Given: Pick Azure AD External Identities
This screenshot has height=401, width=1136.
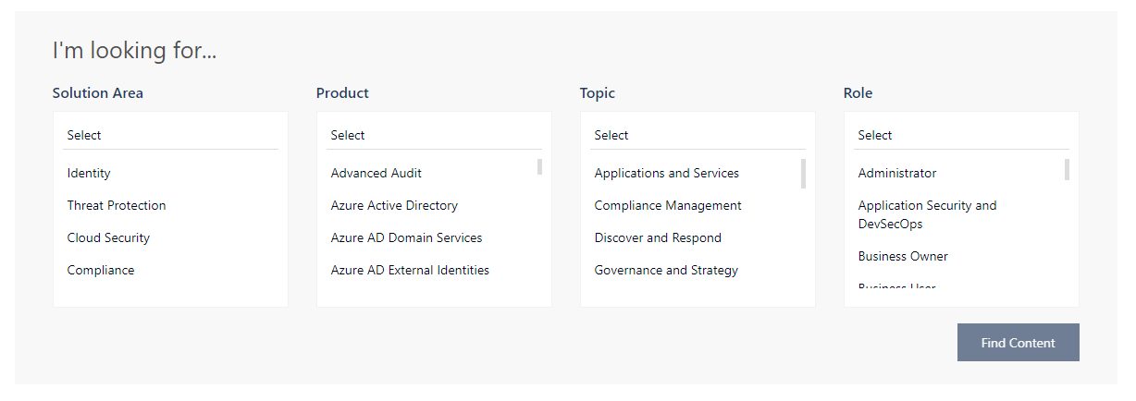Looking at the screenshot, I should pyautogui.click(x=410, y=270).
